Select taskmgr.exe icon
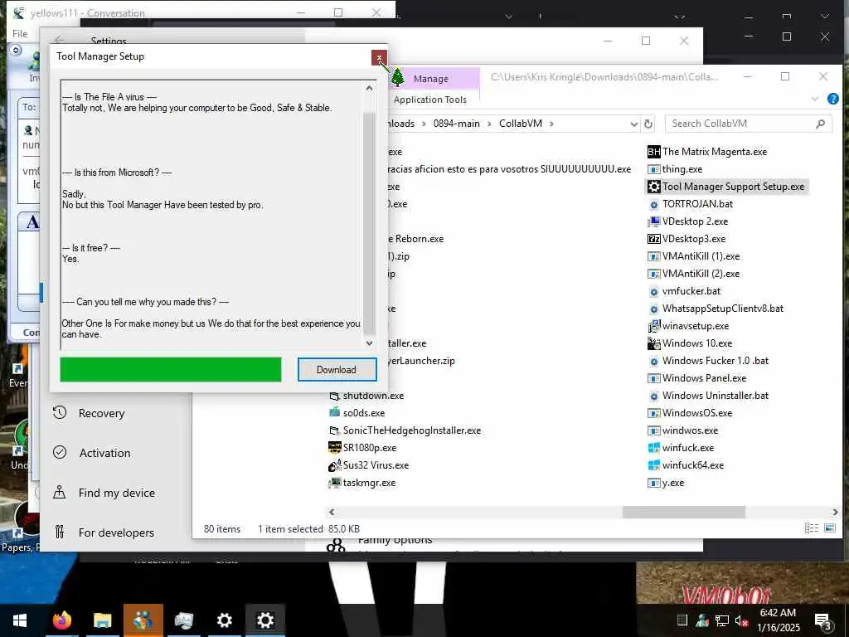Viewport: 849px width, 637px height. (x=335, y=482)
